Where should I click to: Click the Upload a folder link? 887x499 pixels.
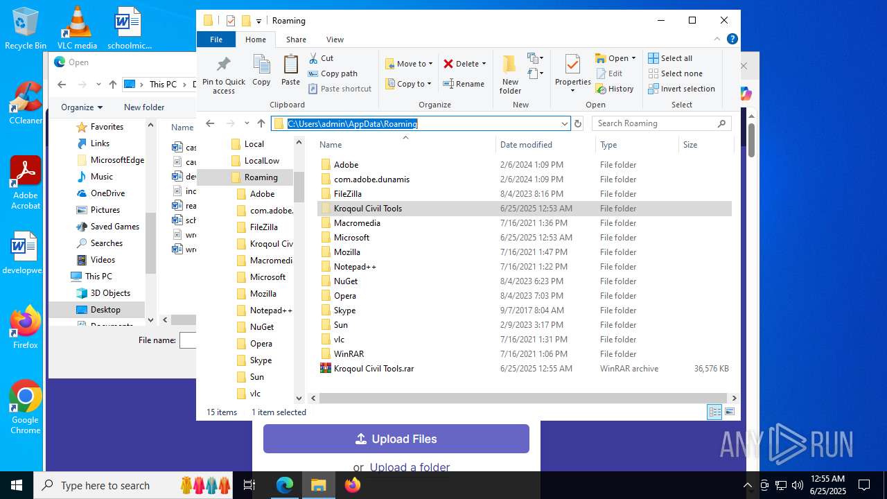[410, 467]
